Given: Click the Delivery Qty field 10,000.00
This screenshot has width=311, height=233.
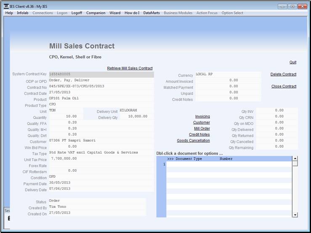Looking at the screenshot, I should [x=136, y=116].
